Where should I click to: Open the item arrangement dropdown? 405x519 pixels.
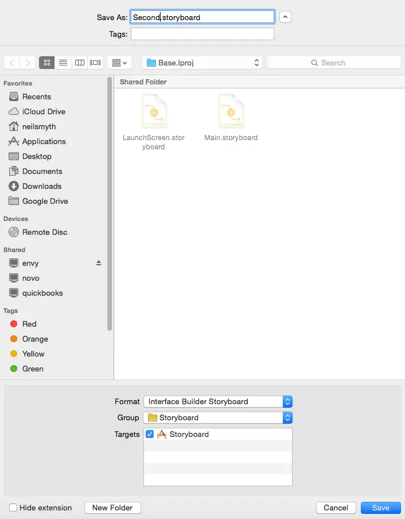(119, 63)
